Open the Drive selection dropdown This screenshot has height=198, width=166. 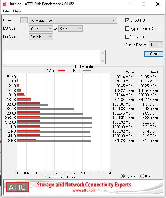pos(73,21)
